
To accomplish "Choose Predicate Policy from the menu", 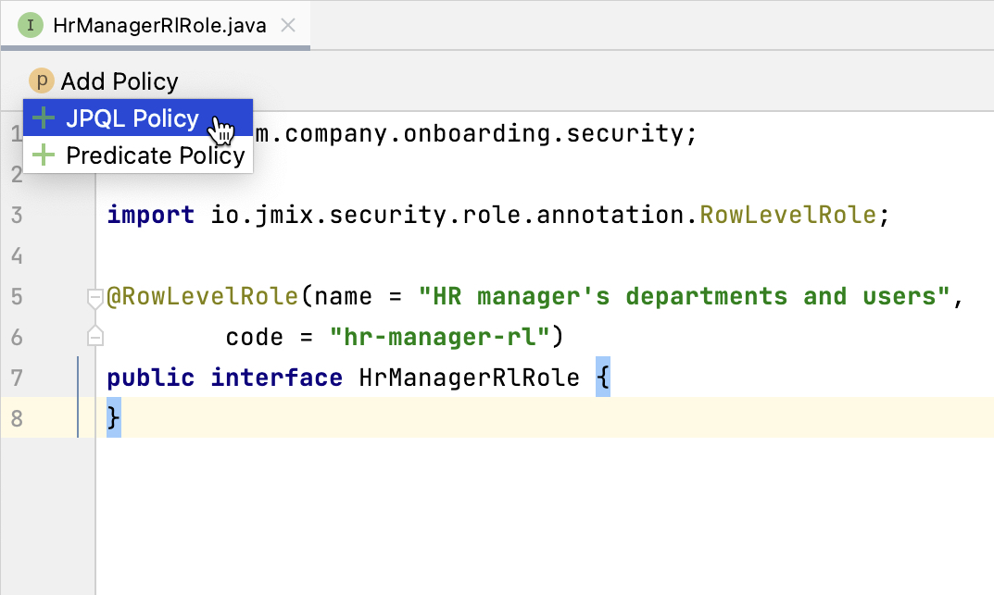I will tap(155, 155).
